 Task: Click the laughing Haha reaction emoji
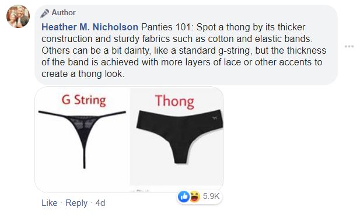pyautogui.click(x=194, y=197)
